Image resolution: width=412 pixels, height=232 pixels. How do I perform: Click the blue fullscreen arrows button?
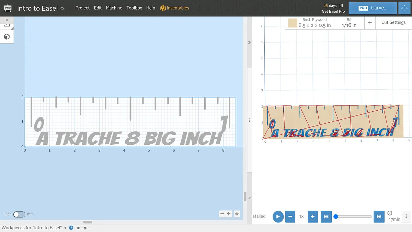404,8
